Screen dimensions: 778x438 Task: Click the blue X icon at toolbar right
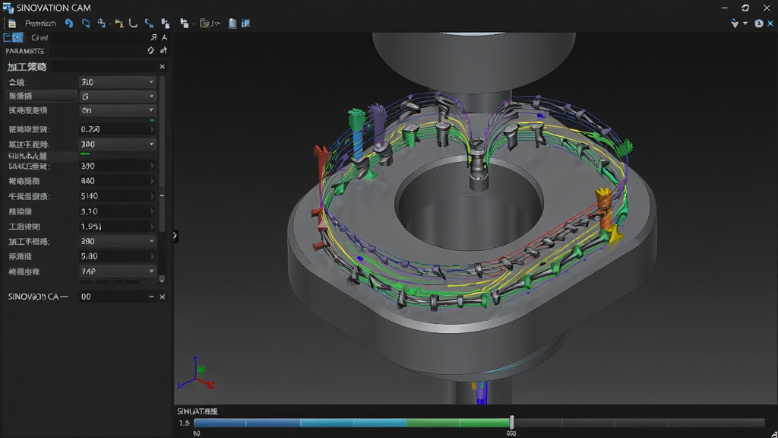pos(770,24)
